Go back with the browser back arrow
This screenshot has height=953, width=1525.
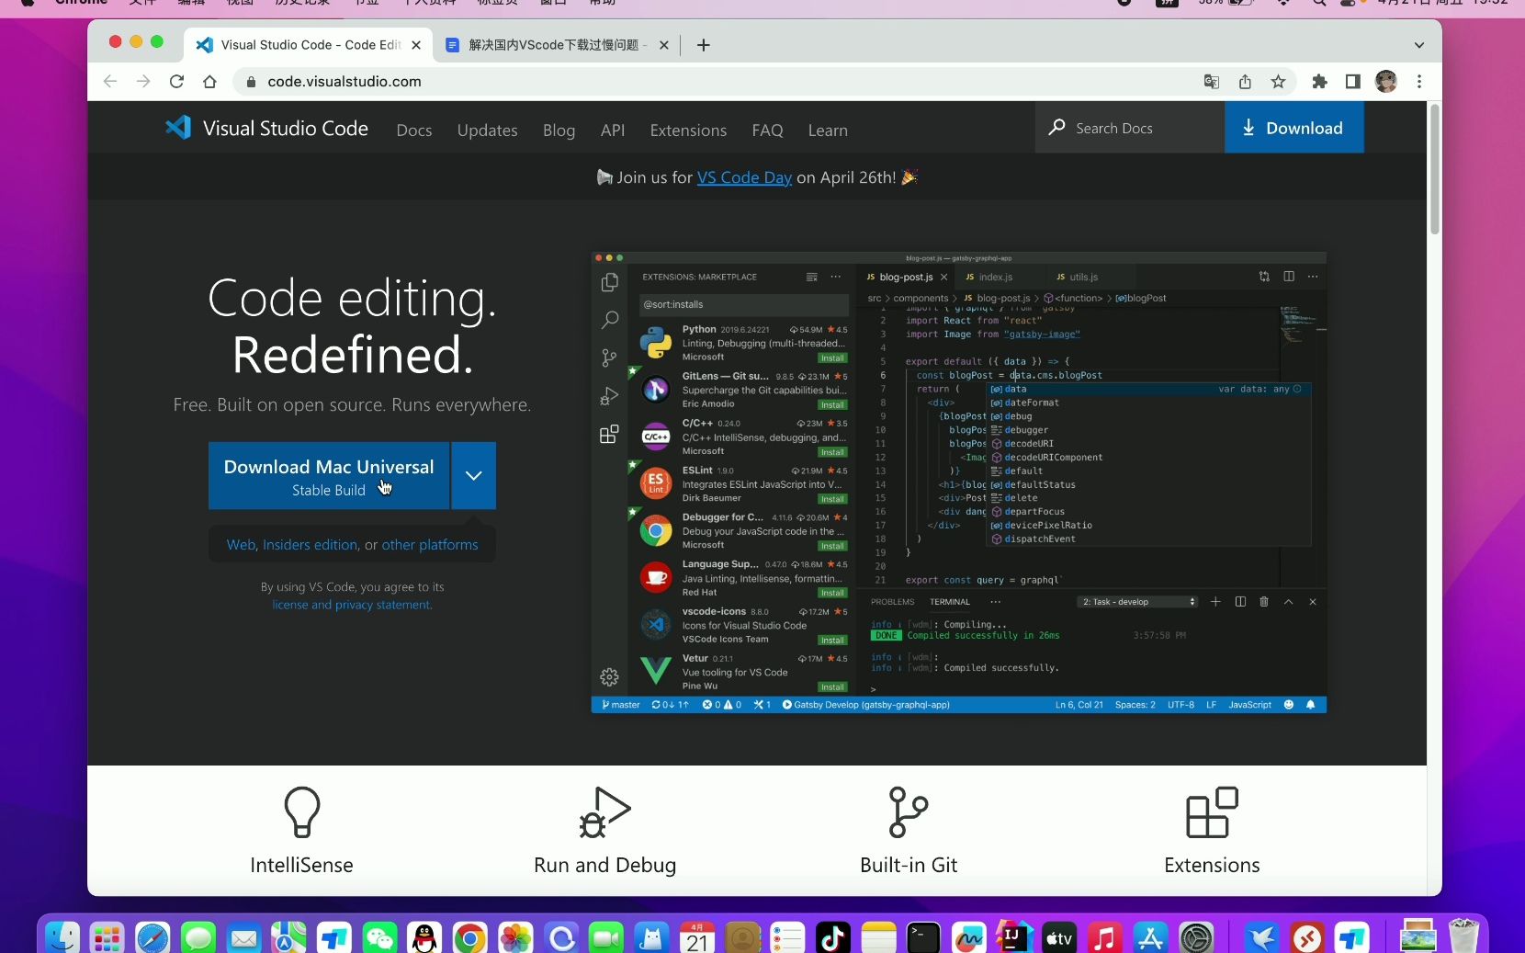[x=110, y=81]
